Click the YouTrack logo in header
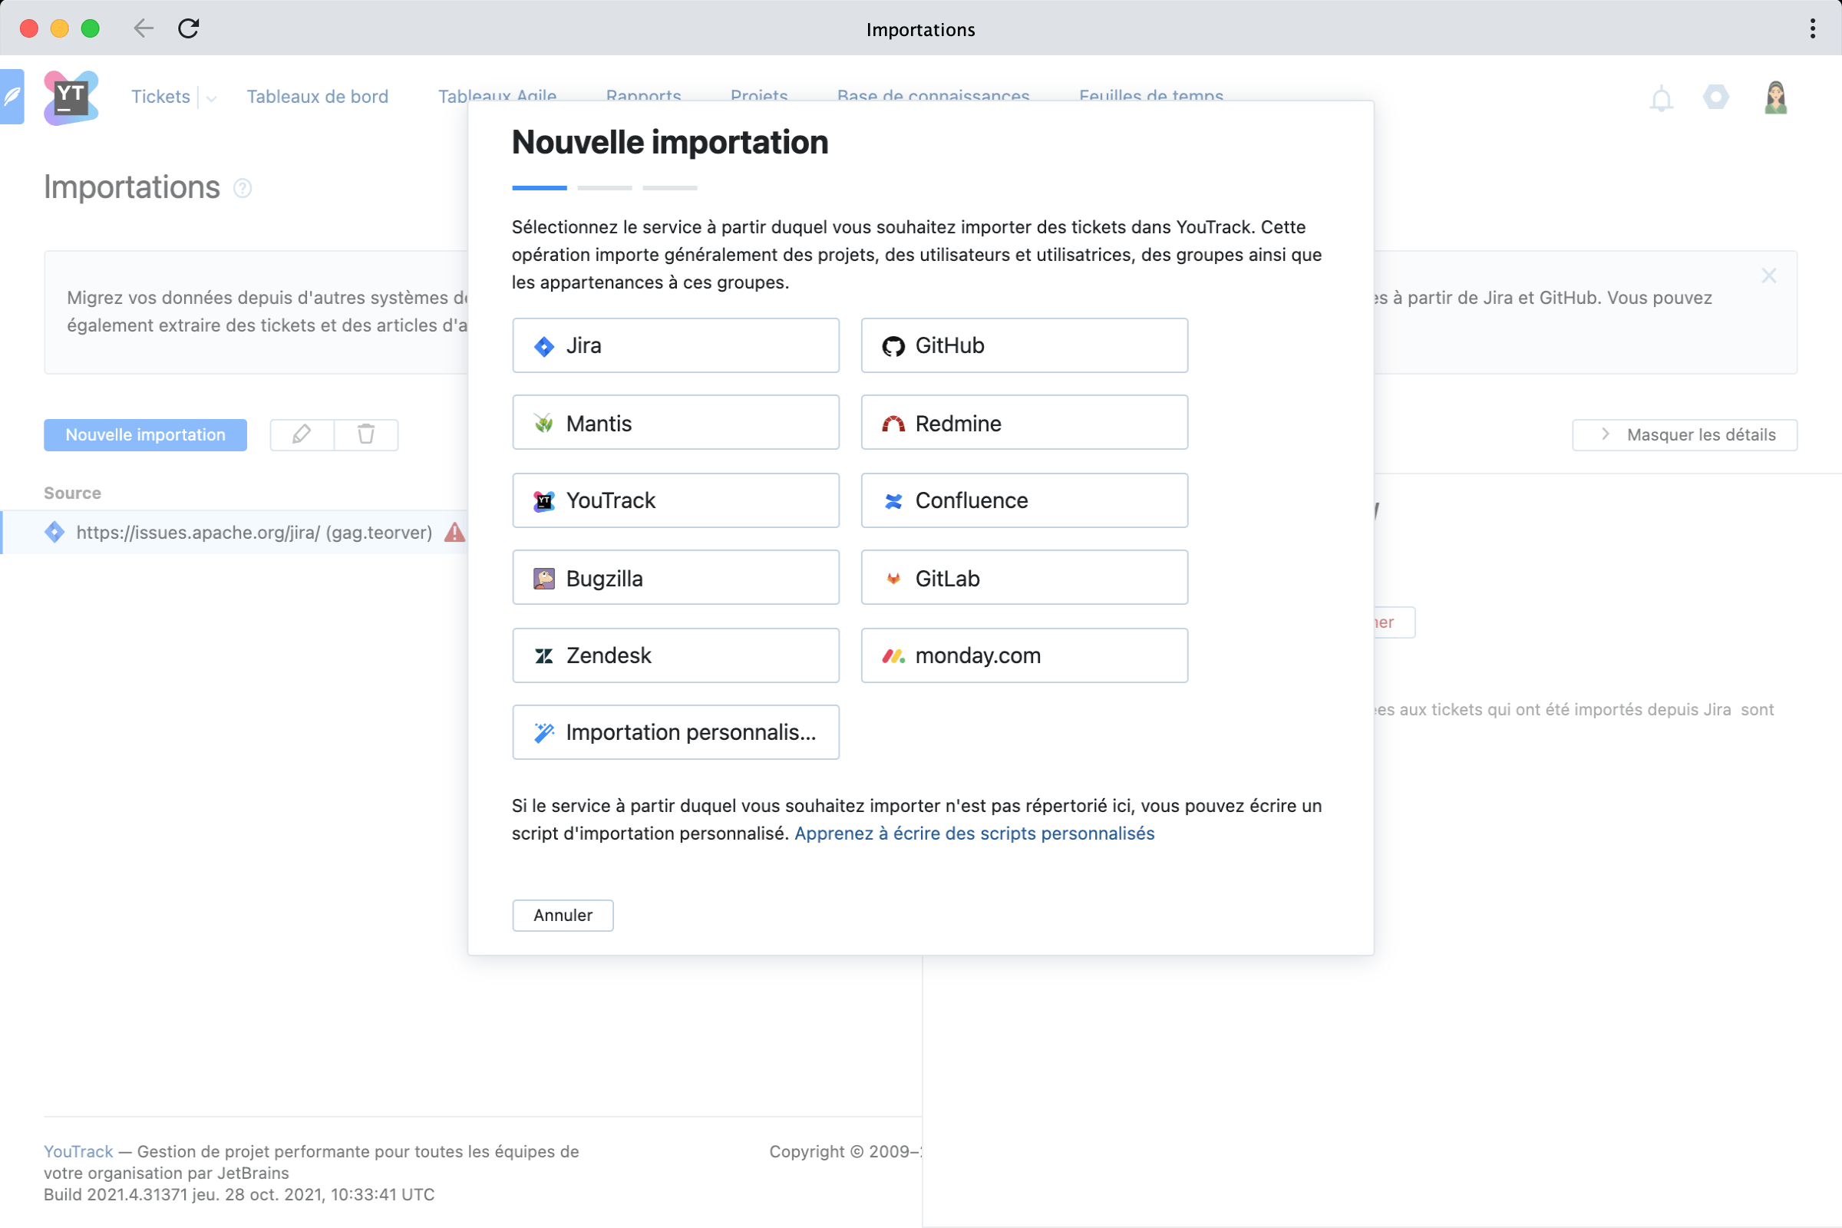The image size is (1842, 1228). coord(71,98)
